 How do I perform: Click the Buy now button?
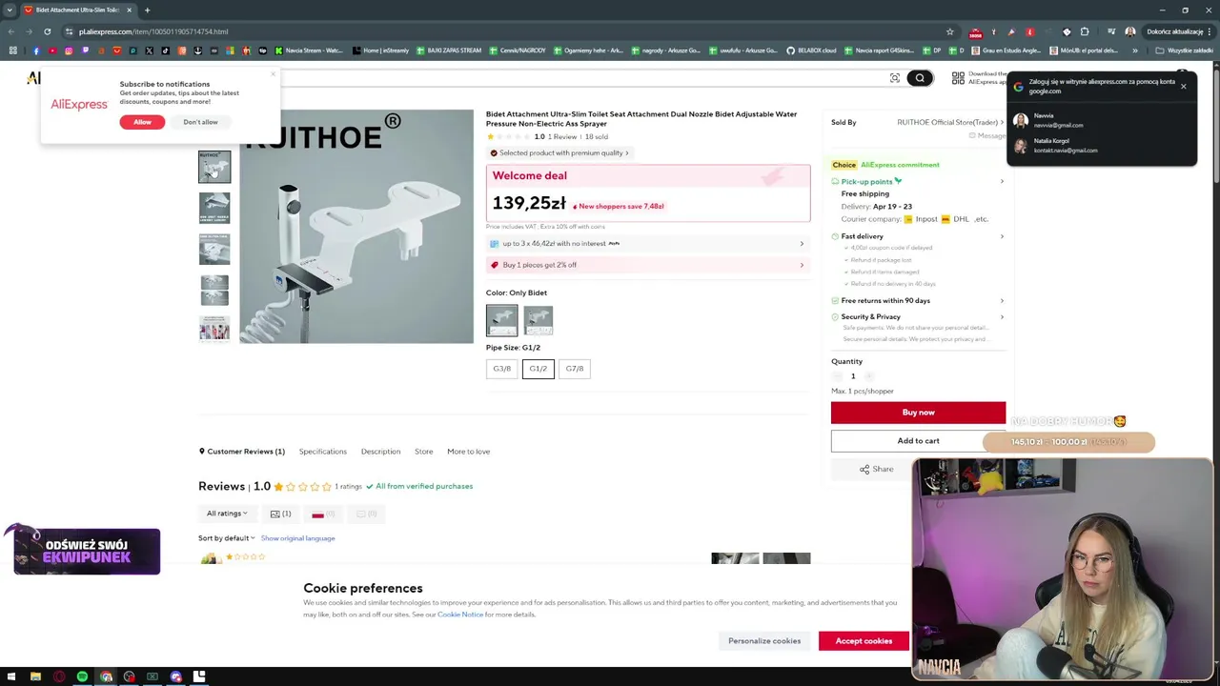click(918, 413)
